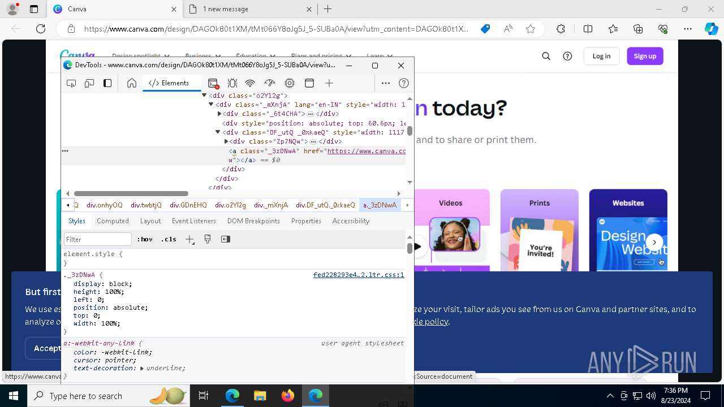Select div.DF_utQ._0xkaeQ breadcrumb

point(325,205)
